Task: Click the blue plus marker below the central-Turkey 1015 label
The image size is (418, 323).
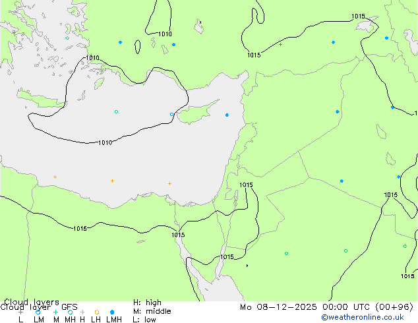Action: click(280, 45)
